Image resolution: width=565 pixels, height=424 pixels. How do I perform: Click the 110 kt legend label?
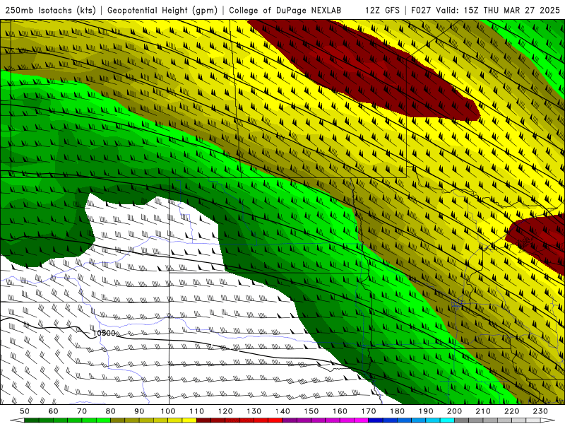197,411
